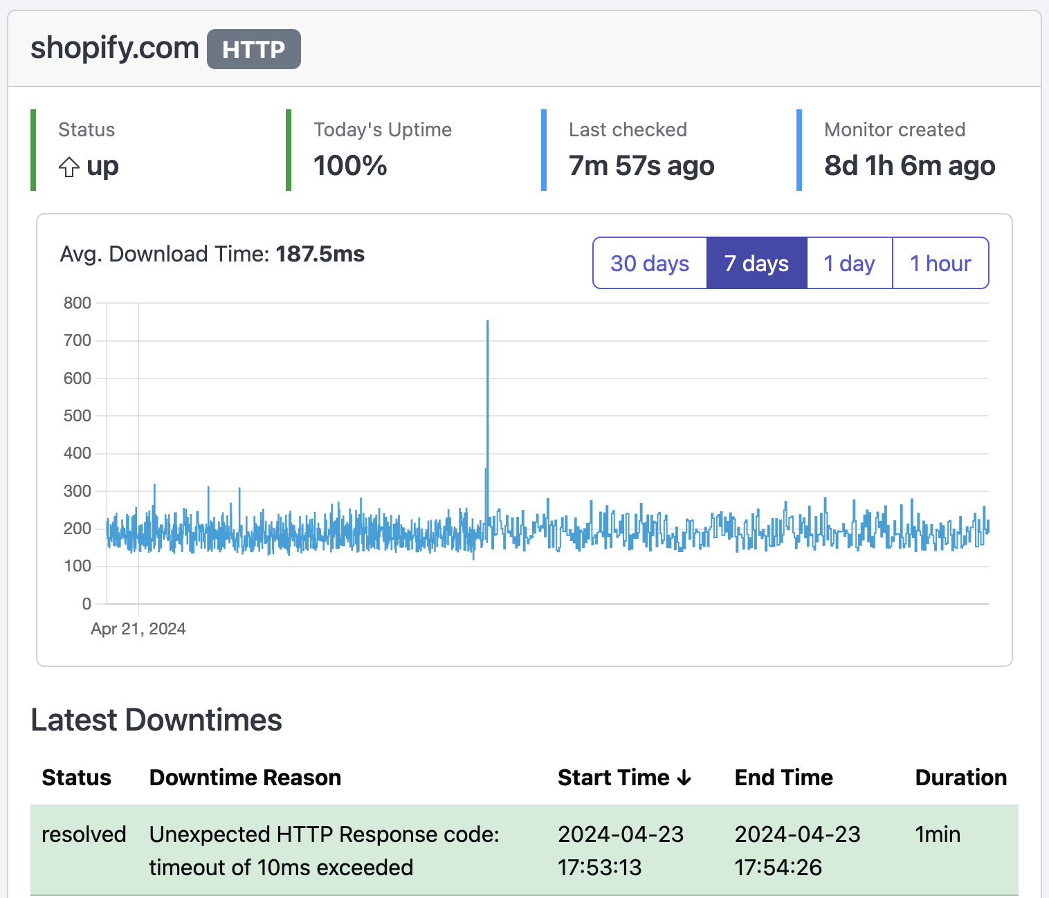Click the Avg. Download Time 187.5ms value
The width and height of the screenshot is (1049, 898).
coord(320,254)
